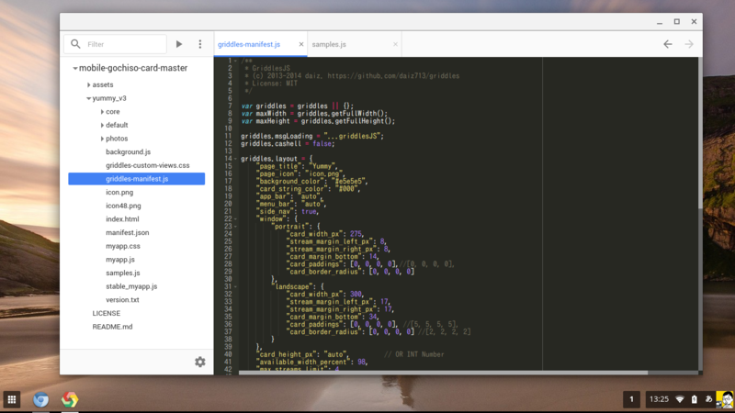Viewport: 735px width, 413px height.
Task: Select griddles-manifest.js in the file tree
Action: click(136, 178)
